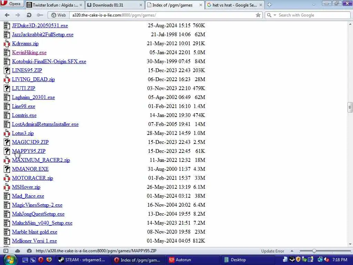Close the het vs hrat tab
Screen dimensions: 353x265
[261, 5]
